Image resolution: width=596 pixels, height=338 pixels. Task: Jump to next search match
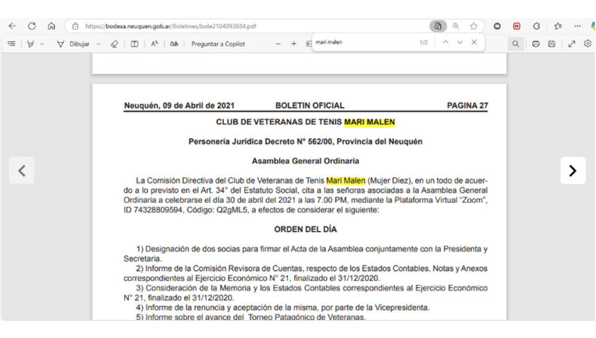click(x=459, y=43)
